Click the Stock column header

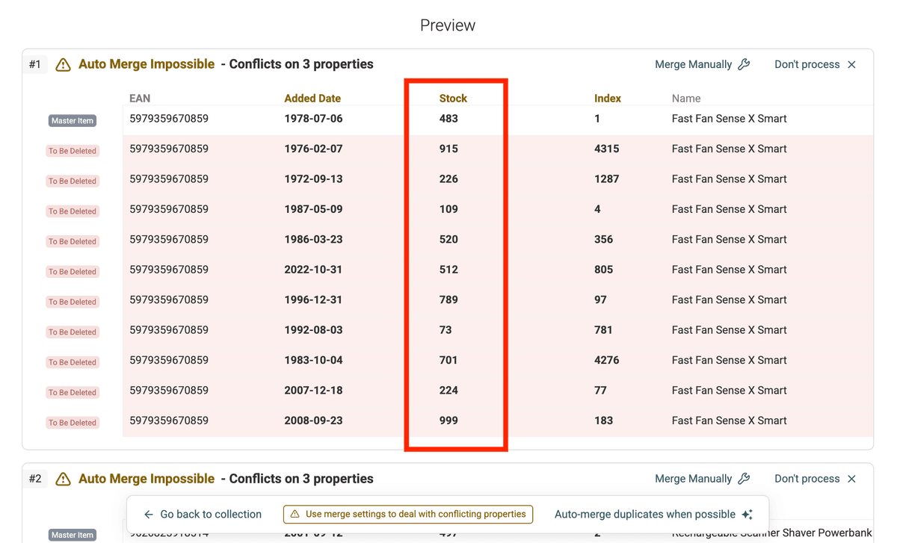453,99
